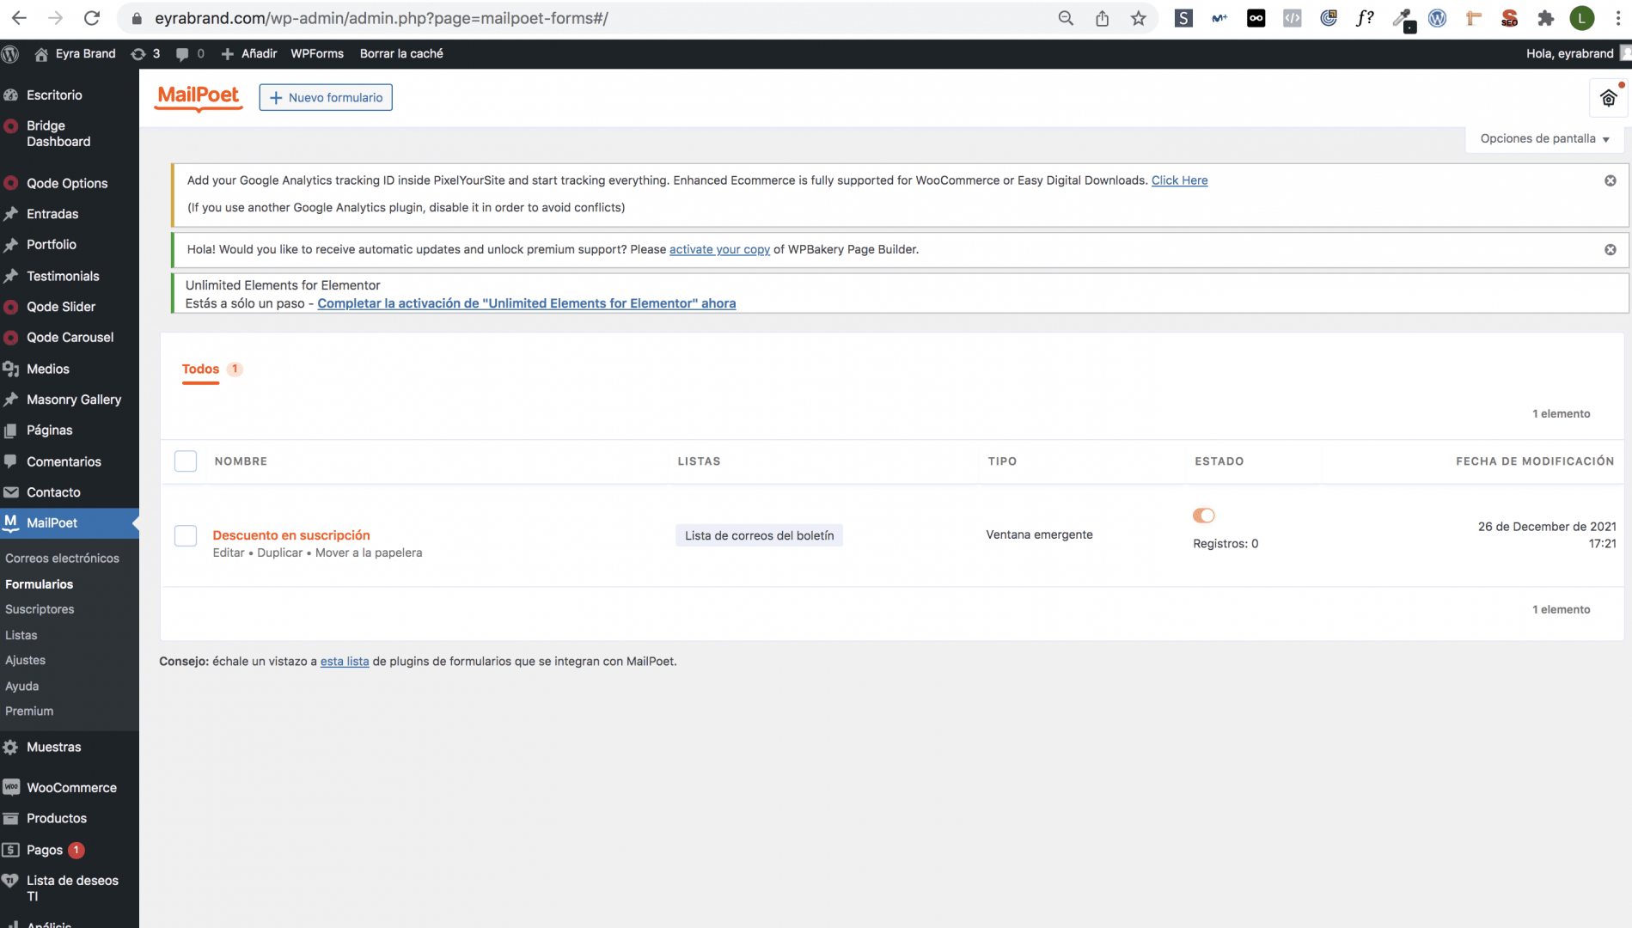Image resolution: width=1632 pixels, height=928 pixels.
Task: Dismiss the WPBakery activation notice
Action: pyautogui.click(x=1611, y=249)
